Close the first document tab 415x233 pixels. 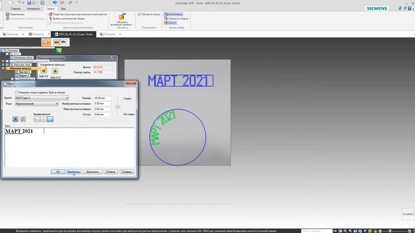pyautogui.click(x=23, y=34)
